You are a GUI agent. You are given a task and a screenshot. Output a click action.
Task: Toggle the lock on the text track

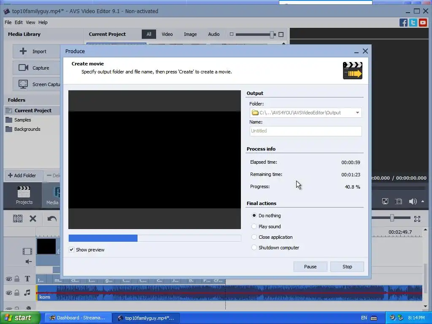click(x=17, y=279)
